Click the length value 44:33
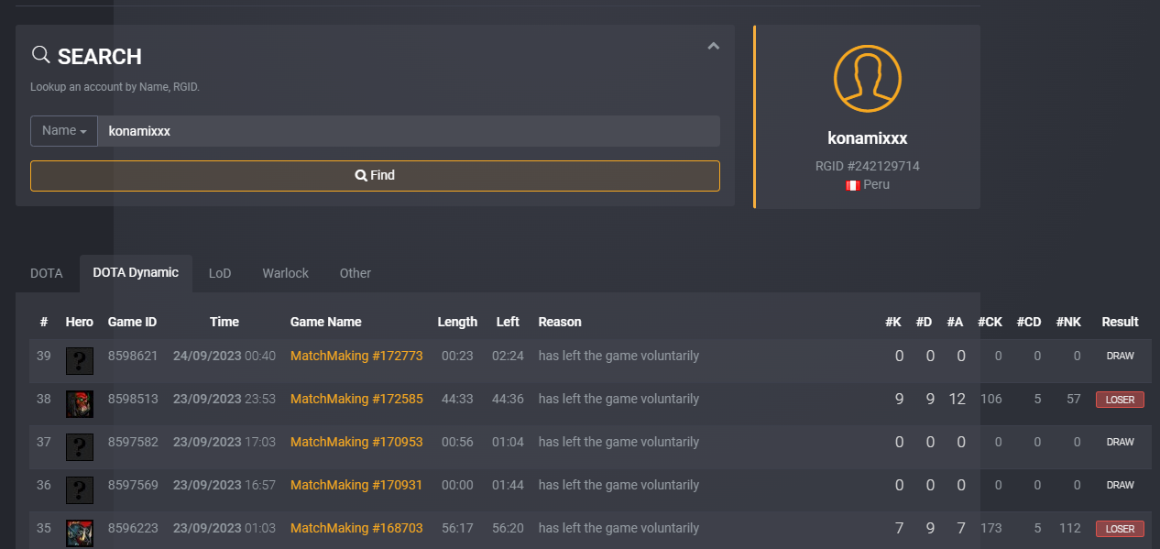 coord(457,399)
